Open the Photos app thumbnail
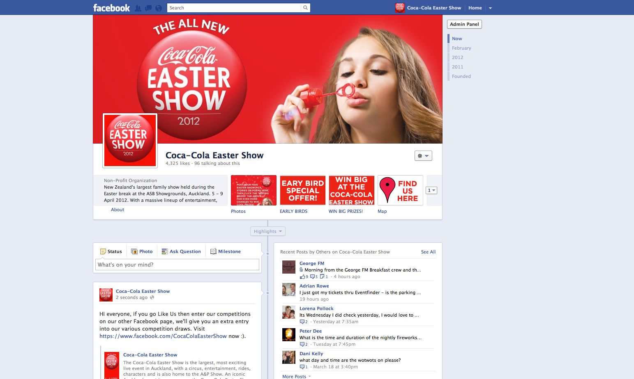The width and height of the screenshot is (634, 379). click(x=254, y=190)
